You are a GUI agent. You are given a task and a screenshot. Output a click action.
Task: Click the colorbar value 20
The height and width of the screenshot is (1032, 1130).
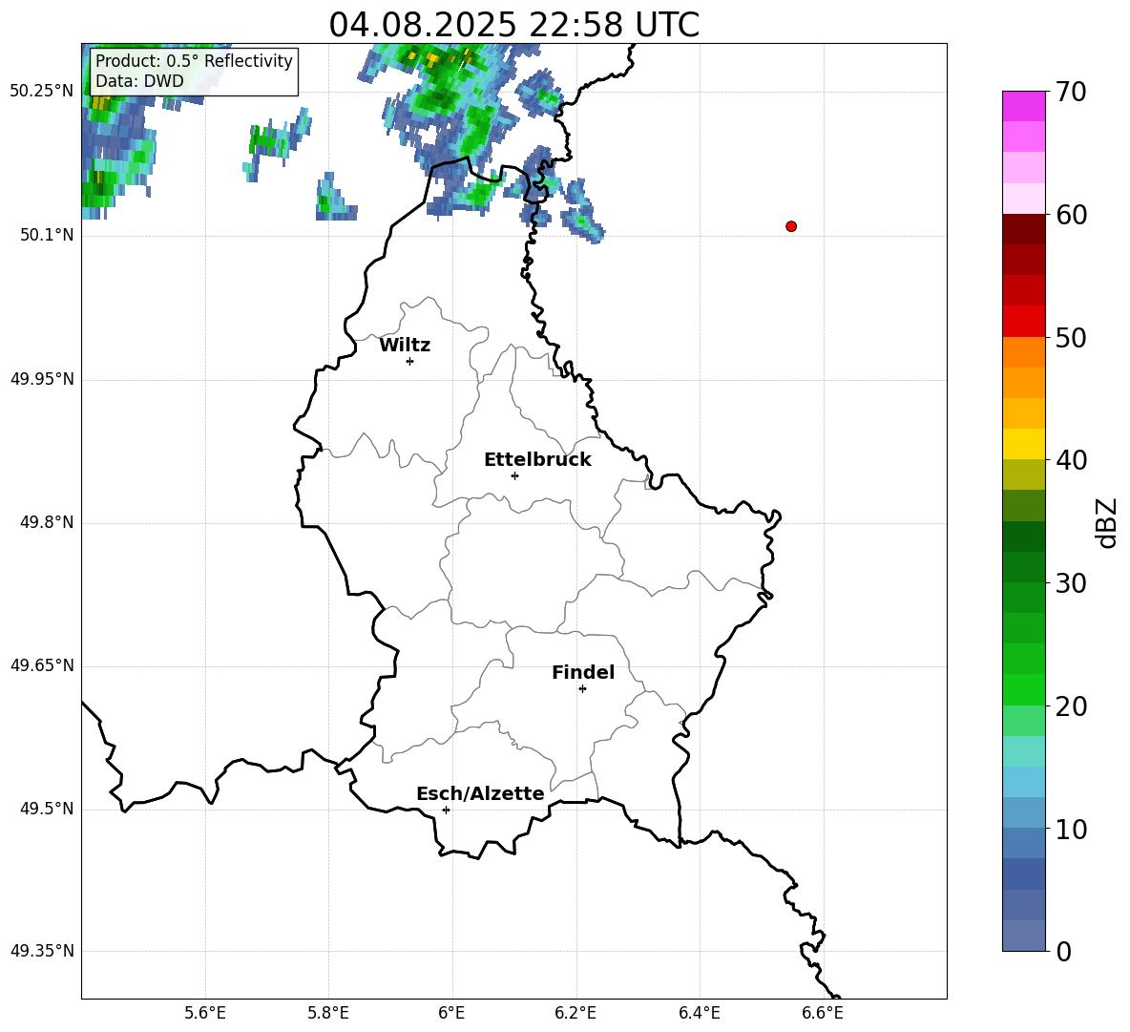tap(1071, 706)
